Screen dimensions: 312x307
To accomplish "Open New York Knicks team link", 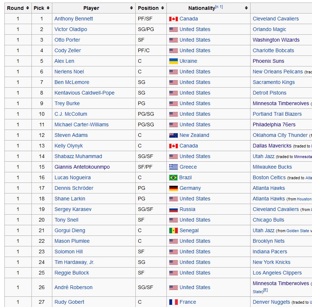I will (271, 262).
